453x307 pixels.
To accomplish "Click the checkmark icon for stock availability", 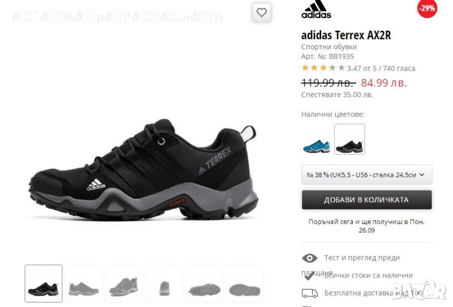I will tap(309, 276).
